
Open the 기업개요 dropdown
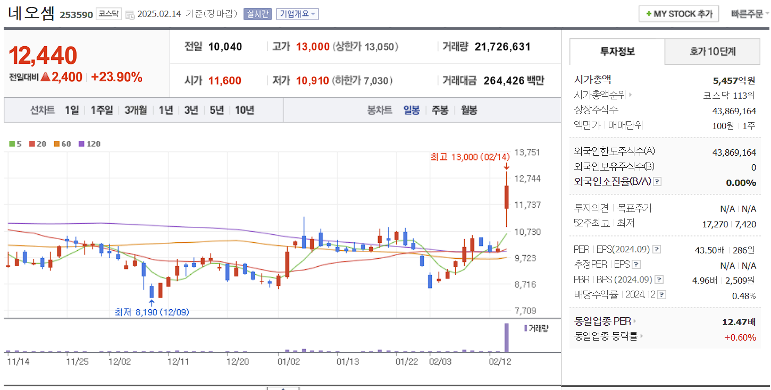tap(297, 14)
